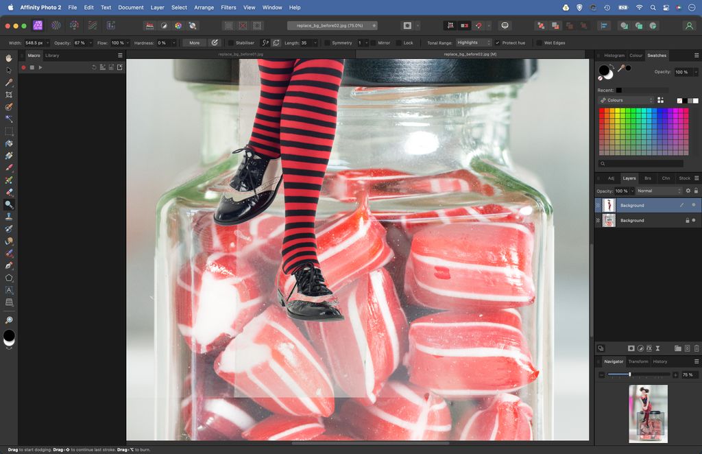Image resolution: width=702 pixels, height=454 pixels.
Task: Click Deselect icon in toolbar
Action: pos(243,25)
